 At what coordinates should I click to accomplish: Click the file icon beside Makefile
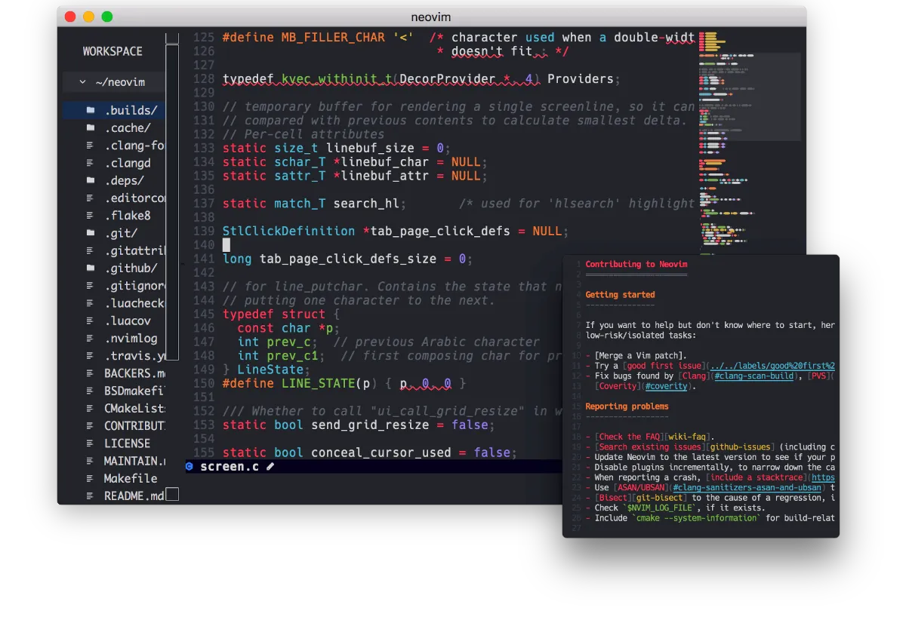coord(91,478)
